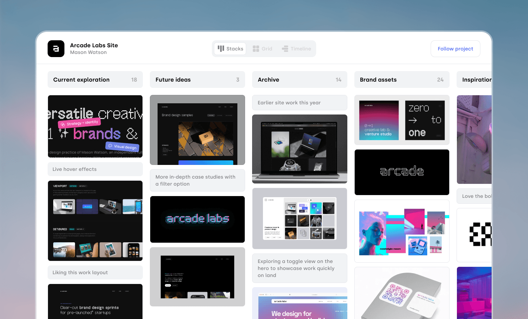
Task: Open the nostalgic neon moodboard thumbnail
Action: point(402,231)
